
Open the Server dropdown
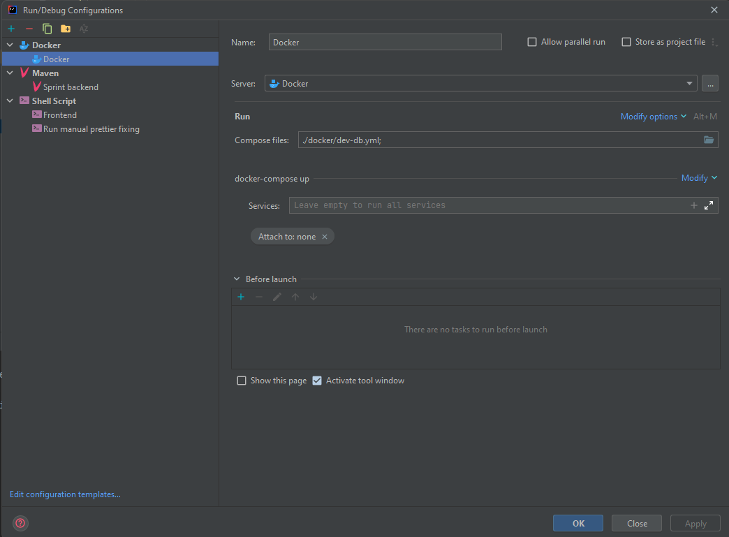[x=689, y=83]
